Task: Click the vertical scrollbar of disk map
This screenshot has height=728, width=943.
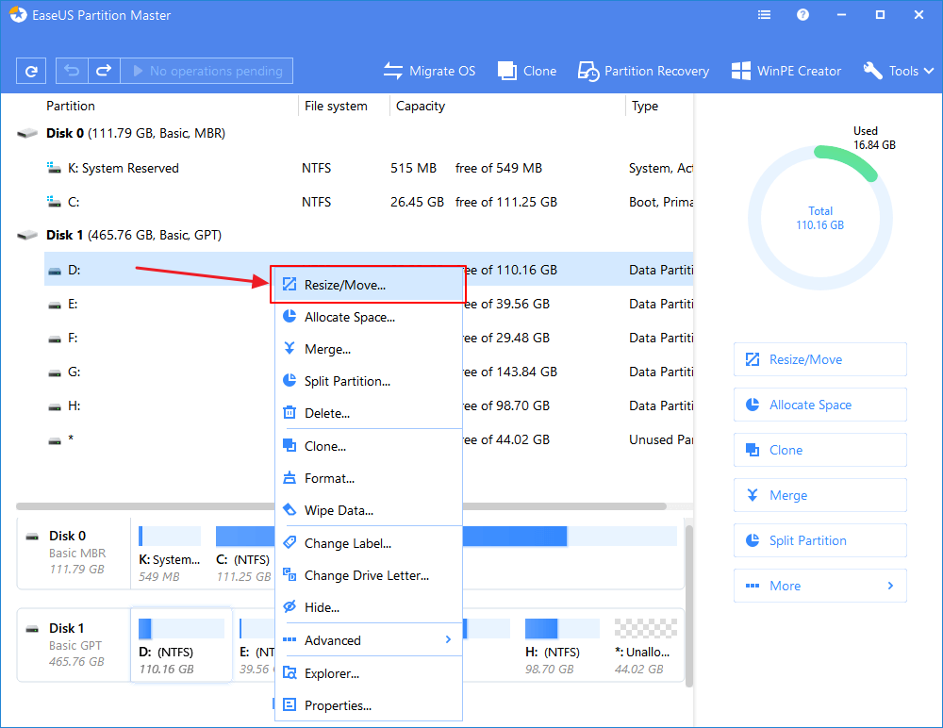Action: click(689, 605)
